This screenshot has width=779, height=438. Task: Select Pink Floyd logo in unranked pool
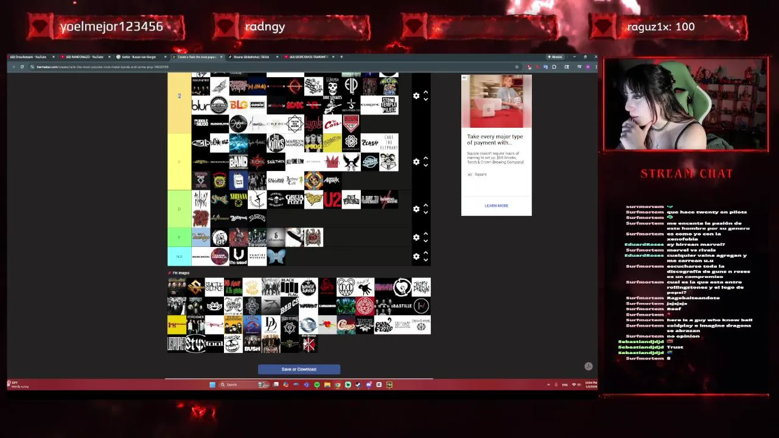(384, 325)
